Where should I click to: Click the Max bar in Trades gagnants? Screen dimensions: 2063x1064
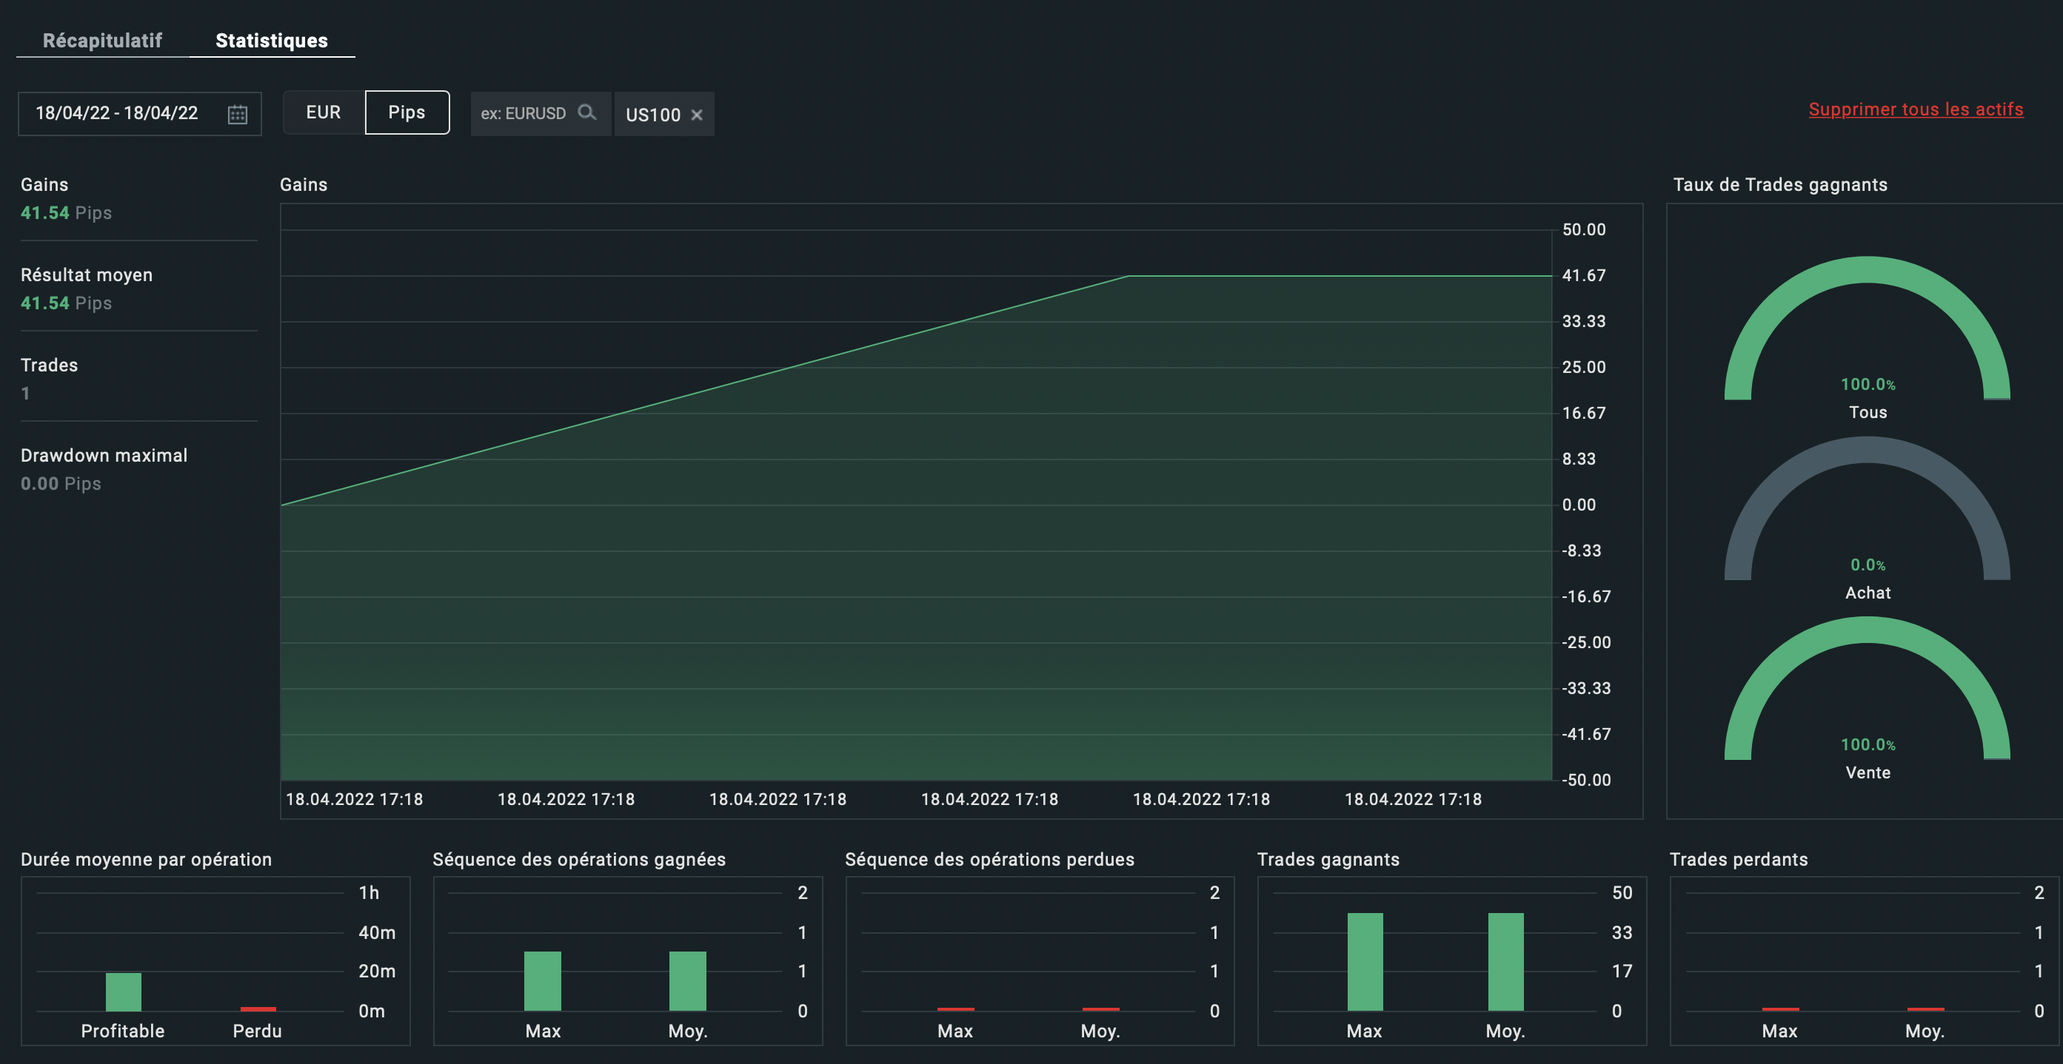[1365, 962]
